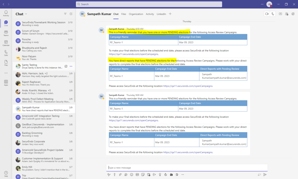Open the emoji picker
Image resolution: width=298 pixels, height=179 pixels.
(x=132, y=175)
